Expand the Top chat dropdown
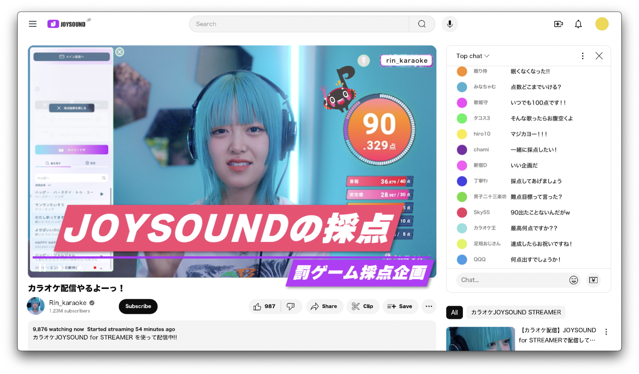 point(473,56)
